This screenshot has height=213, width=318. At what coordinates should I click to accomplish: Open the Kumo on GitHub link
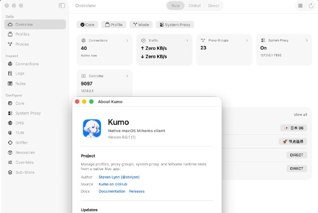click(x=113, y=184)
